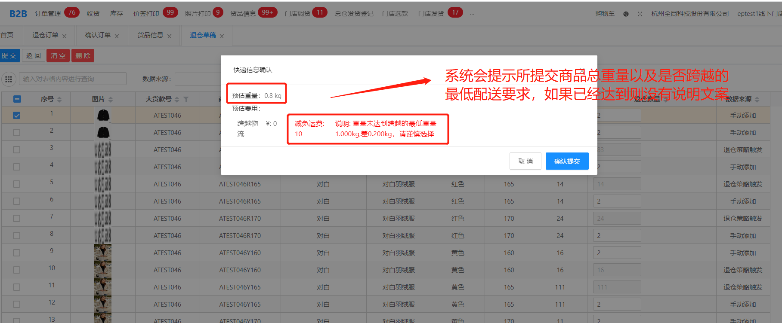Click the grid column-settings icon
The image size is (782, 323).
9,79
